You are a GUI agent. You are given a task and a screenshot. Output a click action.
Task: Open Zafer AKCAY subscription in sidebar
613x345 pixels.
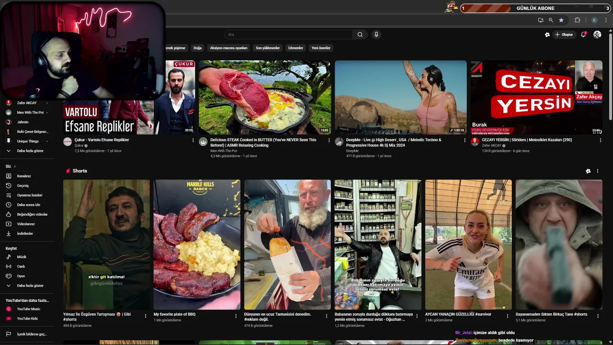click(27, 103)
